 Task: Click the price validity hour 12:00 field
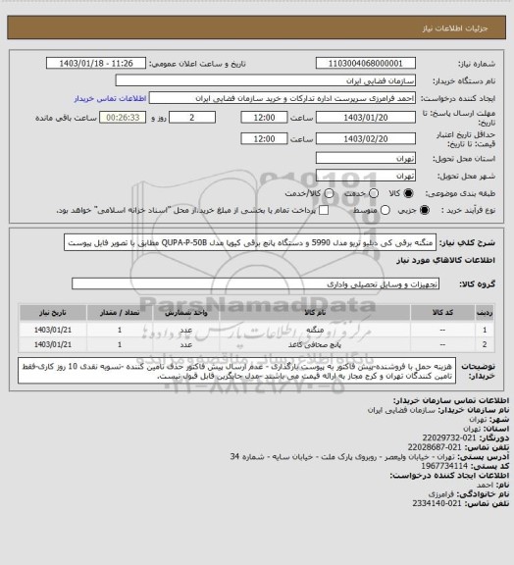coord(264,138)
